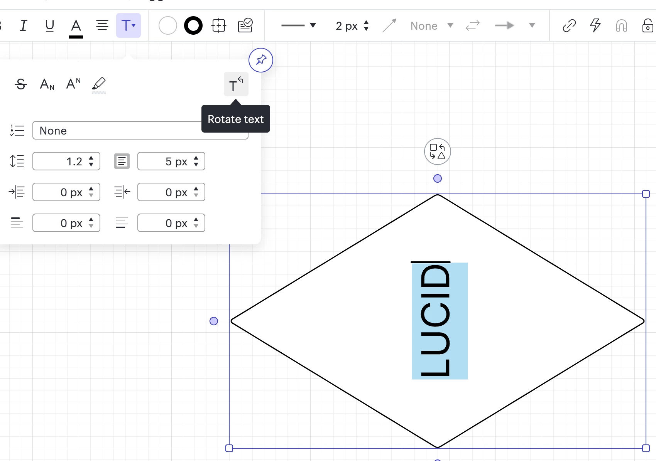Click the Rotate text button
656x461 pixels.
tap(236, 84)
